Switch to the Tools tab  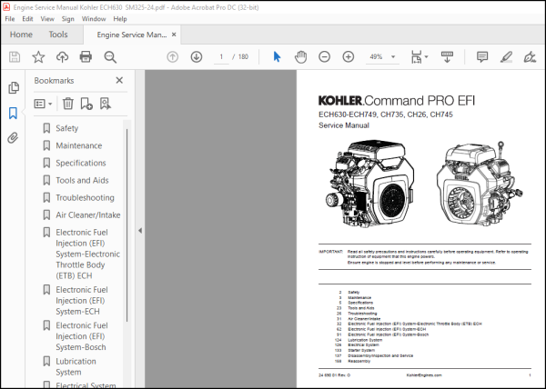coord(58,35)
